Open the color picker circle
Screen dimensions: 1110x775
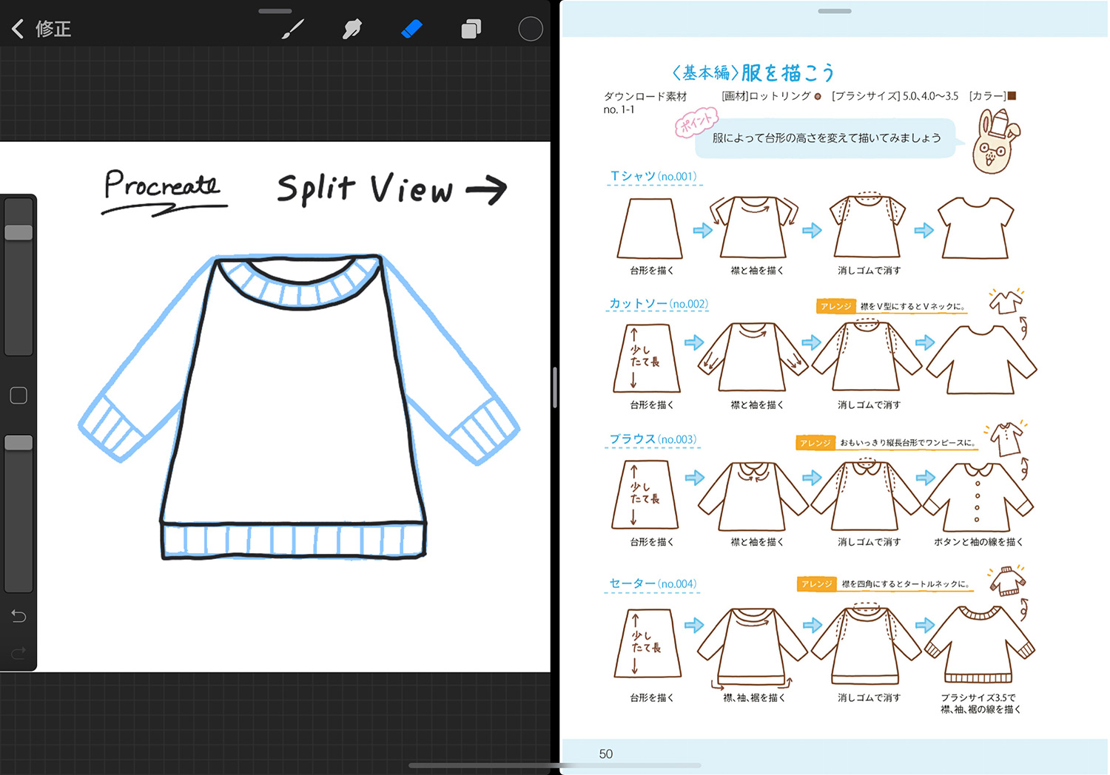click(x=530, y=29)
